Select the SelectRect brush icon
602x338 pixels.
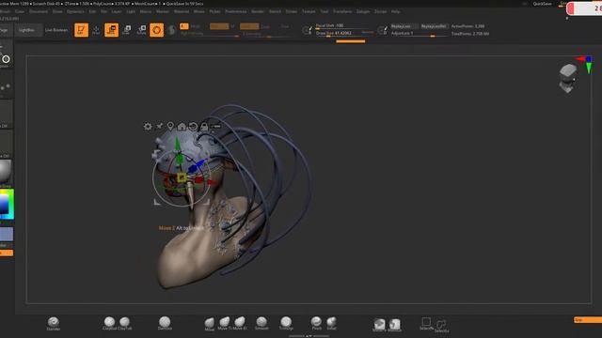coord(426,323)
